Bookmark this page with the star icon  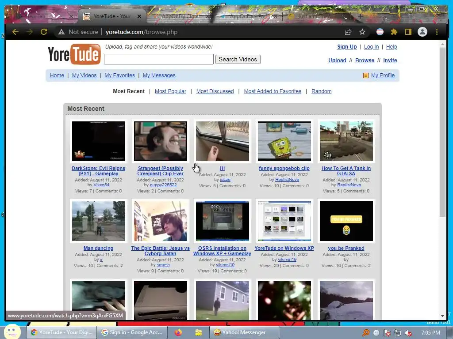(x=362, y=32)
